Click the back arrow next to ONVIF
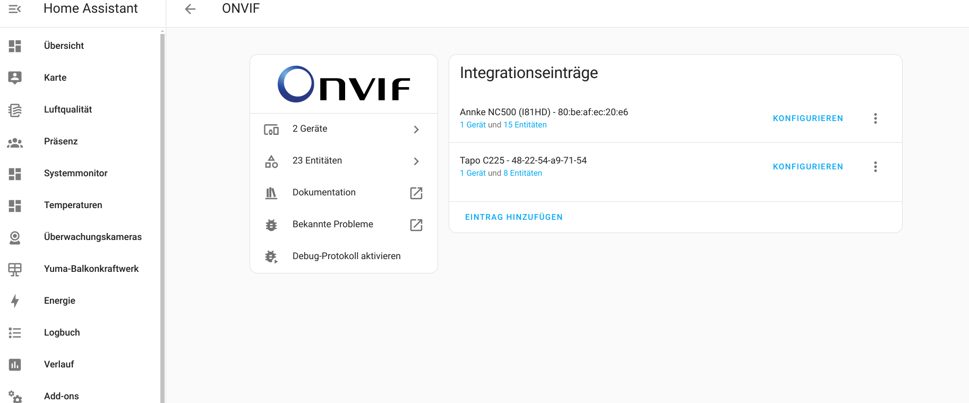This screenshot has height=403, width=969. pyautogui.click(x=190, y=9)
